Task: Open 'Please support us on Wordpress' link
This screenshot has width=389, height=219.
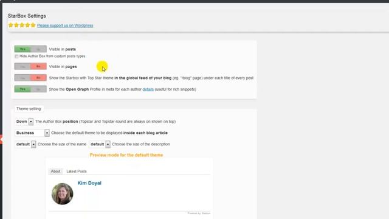Action: click(x=65, y=26)
